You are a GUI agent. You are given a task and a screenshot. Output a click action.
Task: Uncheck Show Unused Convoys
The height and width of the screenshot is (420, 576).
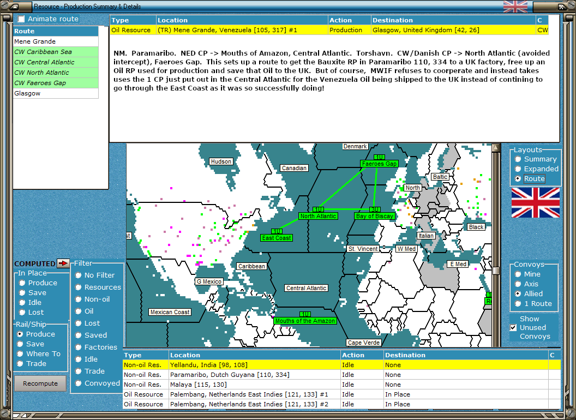pyautogui.click(x=513, y=327)
